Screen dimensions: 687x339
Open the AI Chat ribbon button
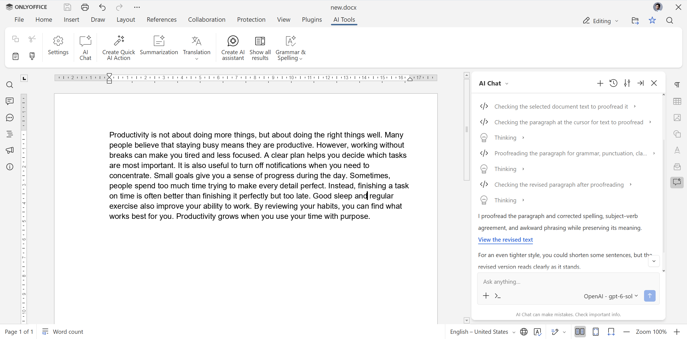pos(85,48)
